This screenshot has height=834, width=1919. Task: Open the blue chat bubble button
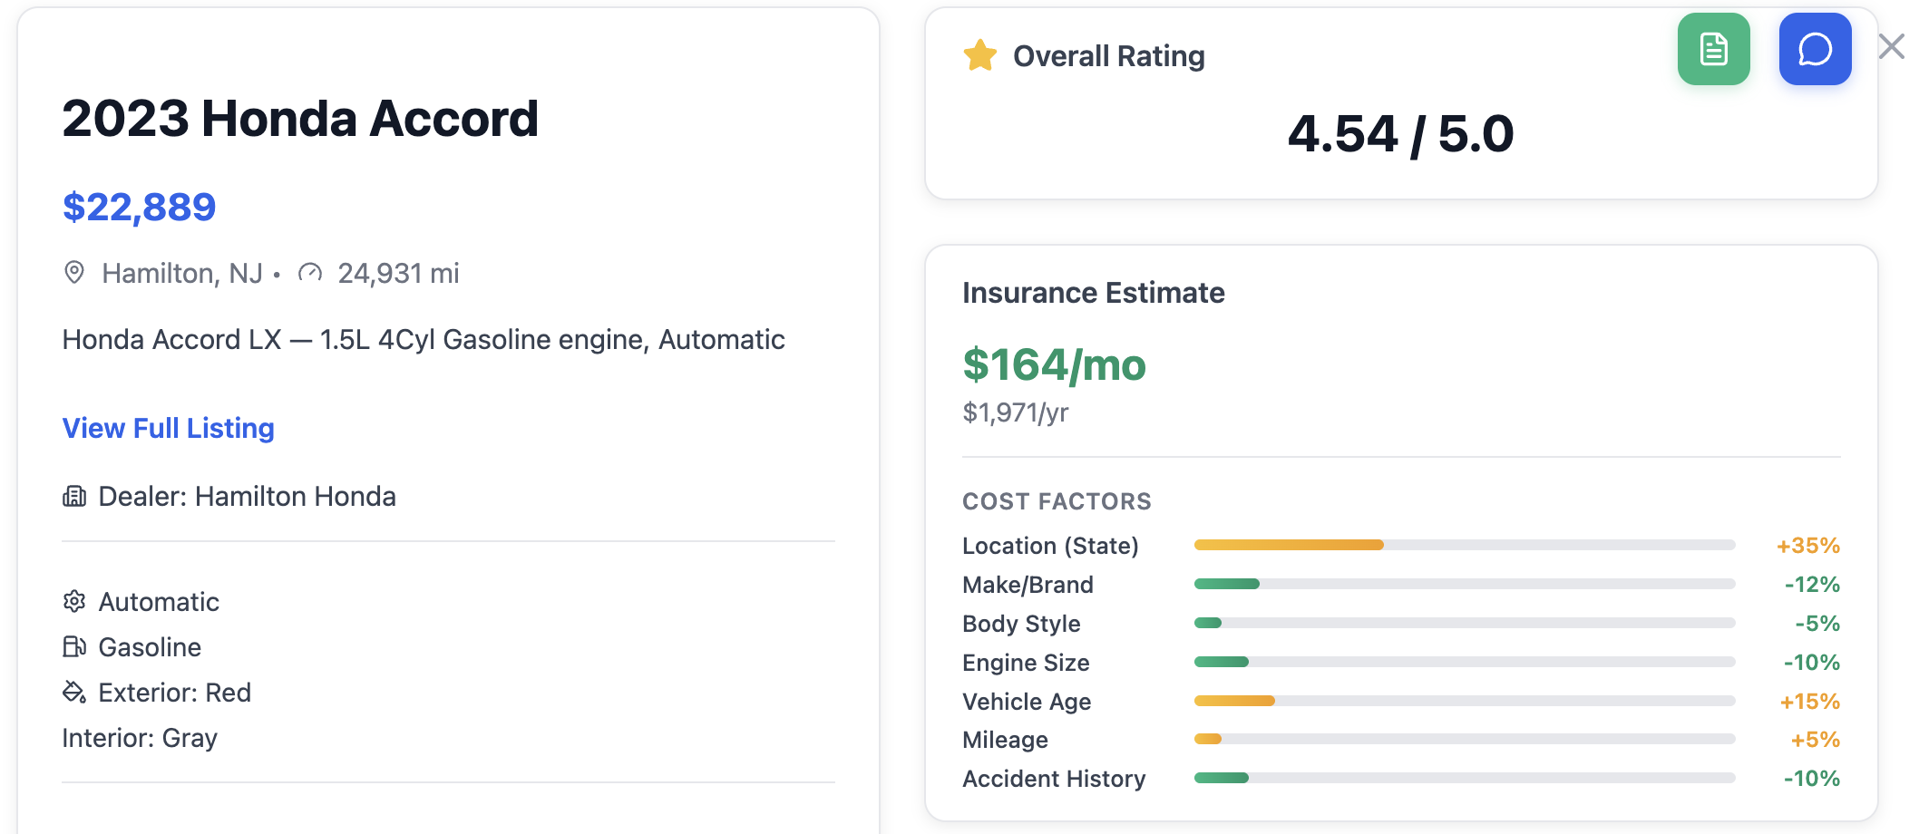(x=1815, y=49)
